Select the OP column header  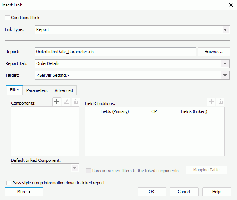point(154,112)
